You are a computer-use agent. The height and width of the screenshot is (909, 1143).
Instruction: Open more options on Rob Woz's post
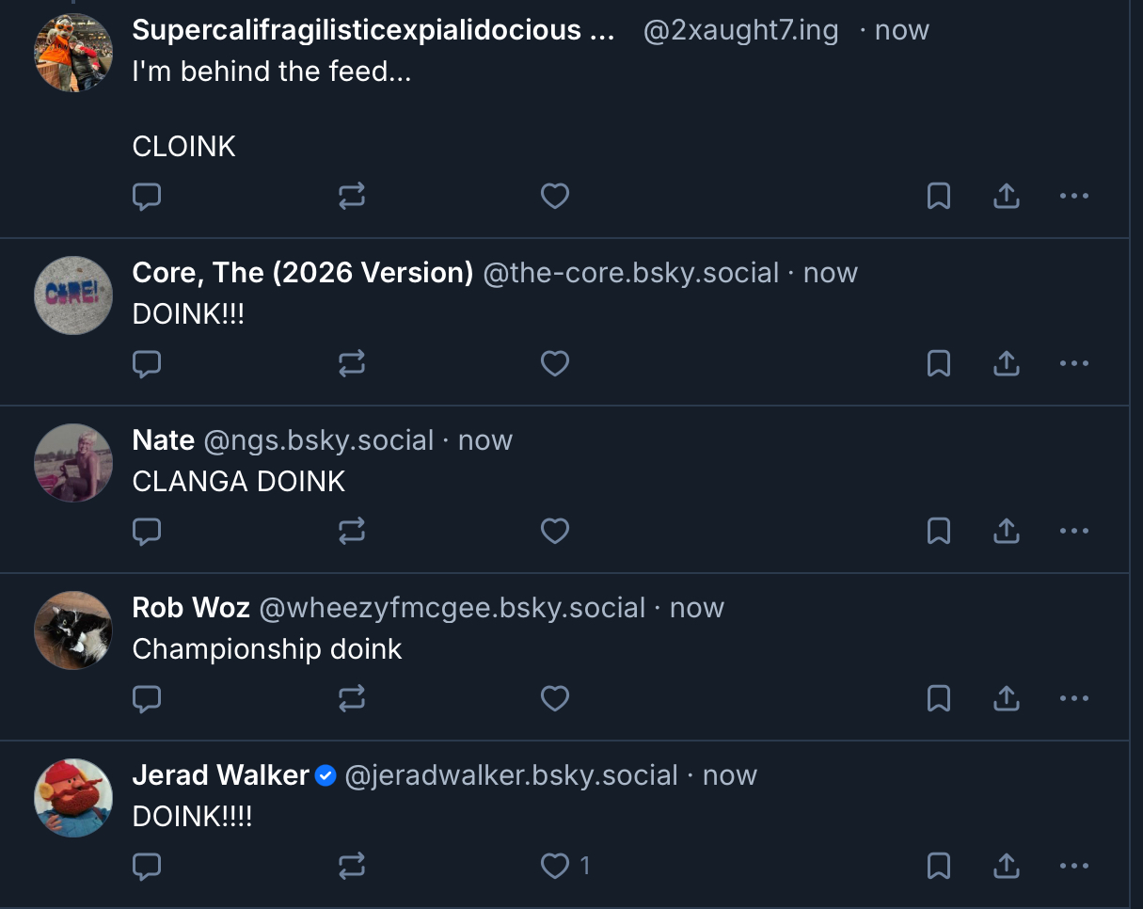[1073, 698]
